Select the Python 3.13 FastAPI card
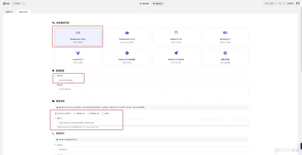 (176, 57)
